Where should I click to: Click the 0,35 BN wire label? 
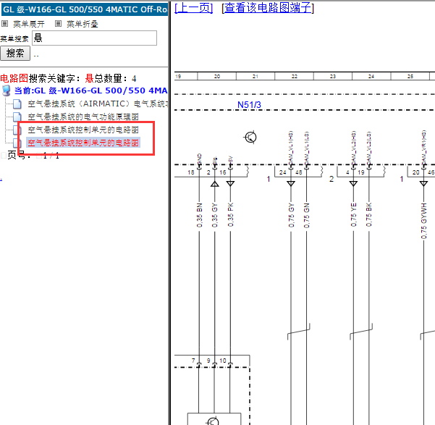click(x=200, y=215)
